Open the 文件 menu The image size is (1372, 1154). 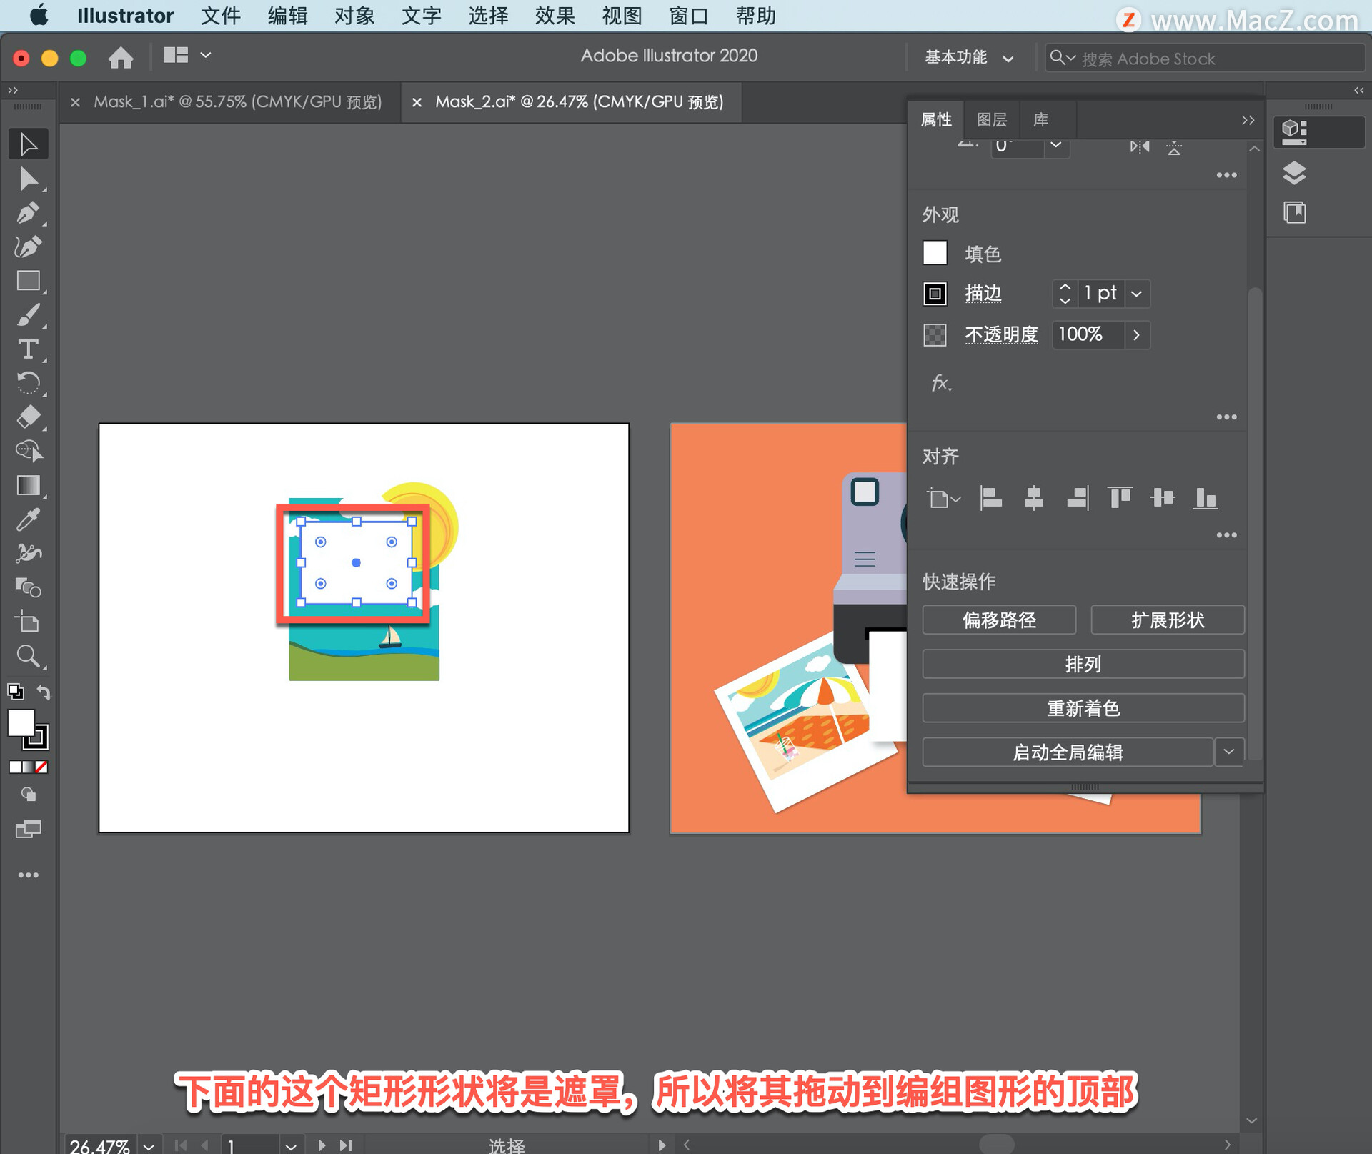click(220, 16)
